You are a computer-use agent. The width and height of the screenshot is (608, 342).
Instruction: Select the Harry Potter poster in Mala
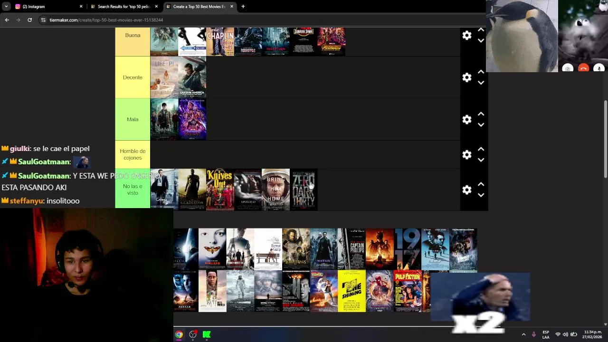tap(164, 119)
